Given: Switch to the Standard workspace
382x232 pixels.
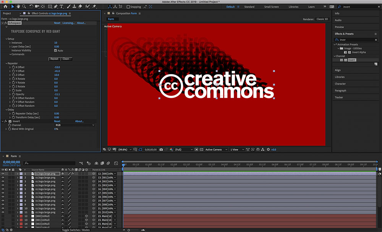Looking at the screenshot, I should 249,7.
